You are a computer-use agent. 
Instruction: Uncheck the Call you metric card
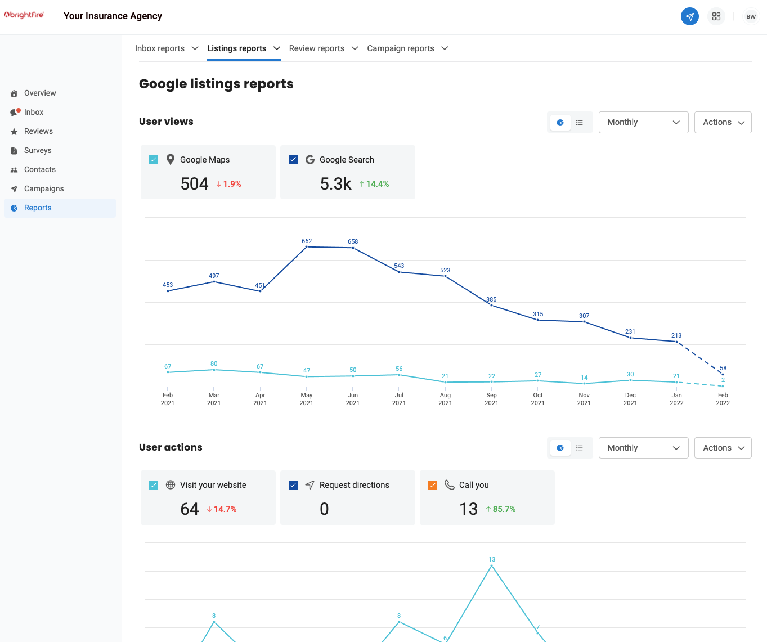pos(433,484)
